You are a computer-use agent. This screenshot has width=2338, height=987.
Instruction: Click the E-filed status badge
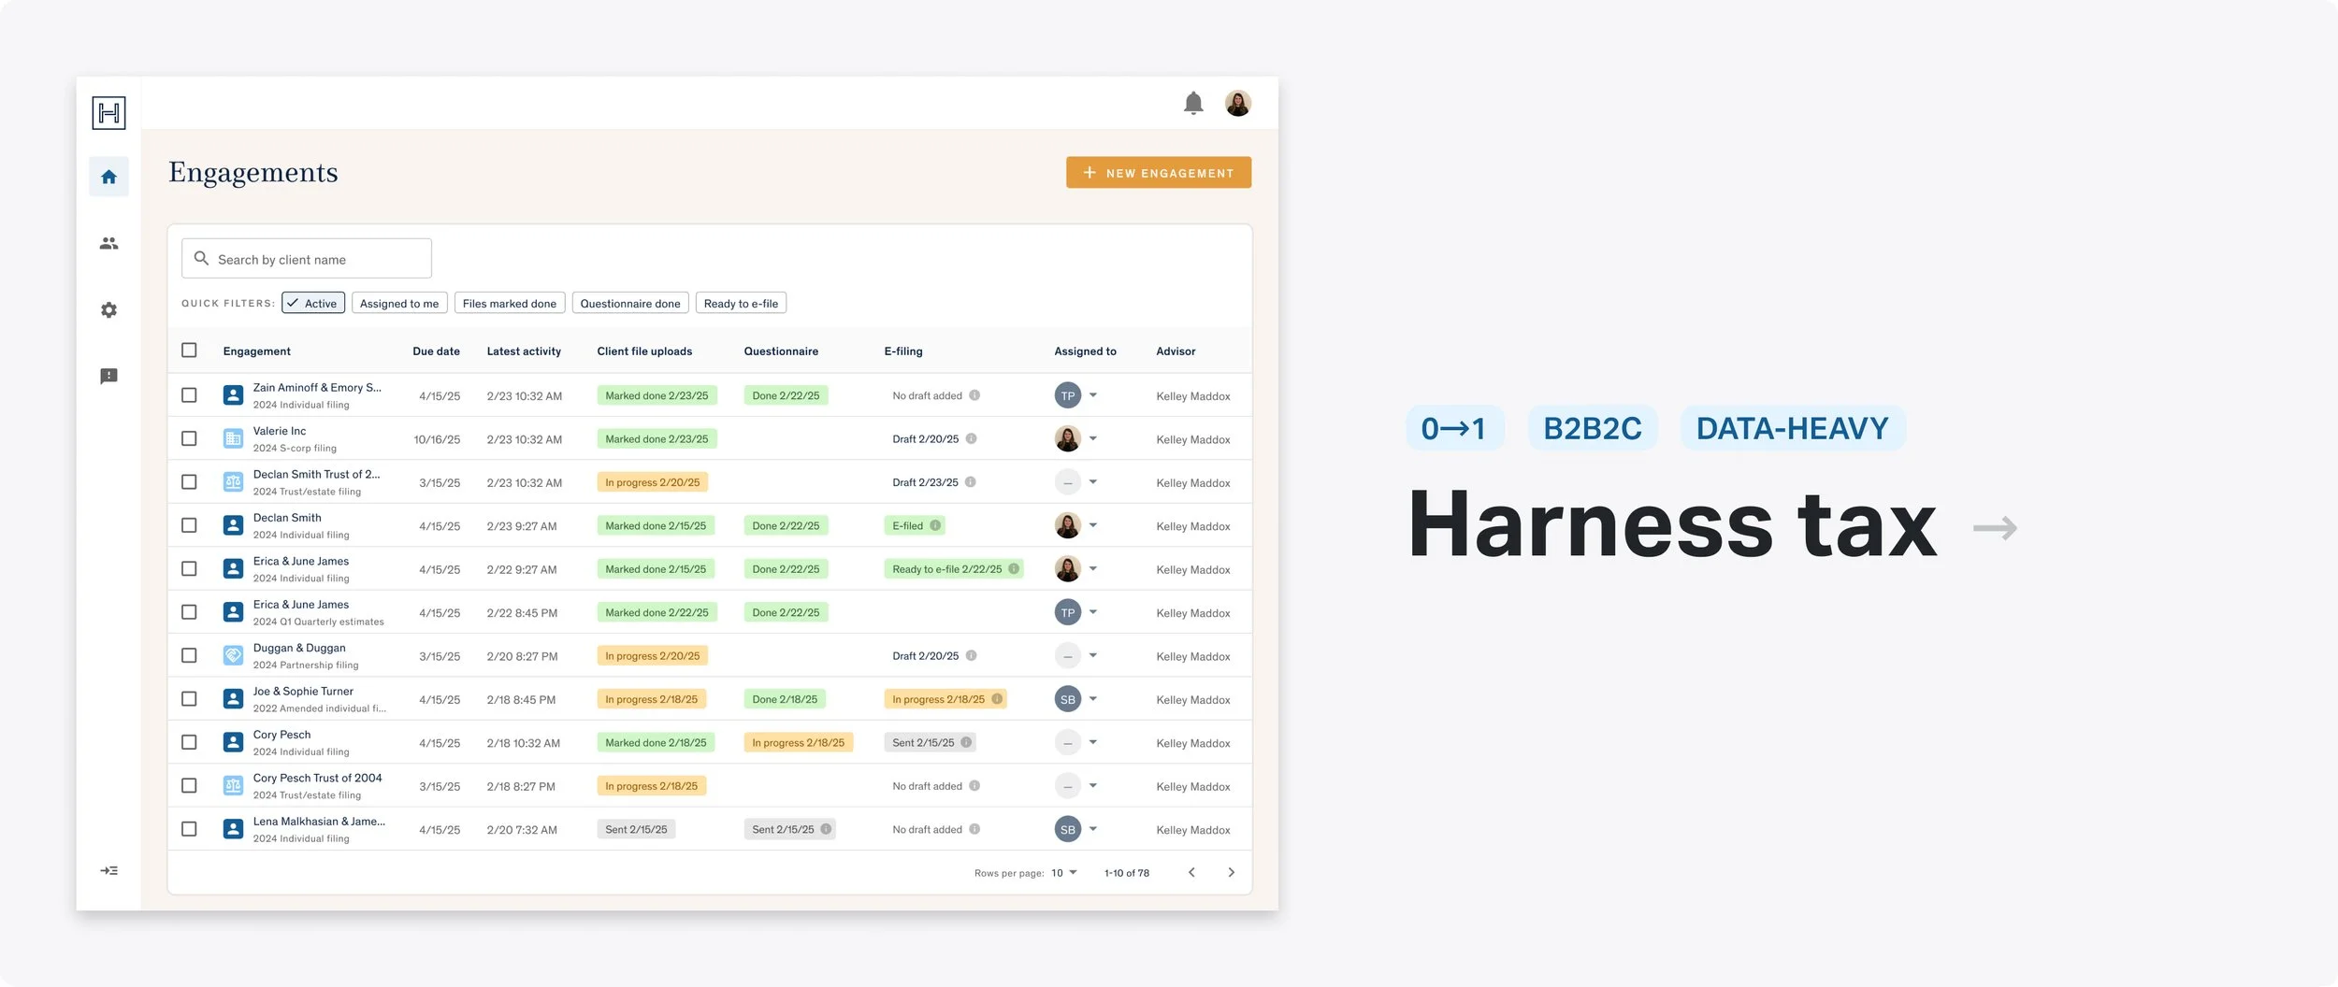point(915,525)
